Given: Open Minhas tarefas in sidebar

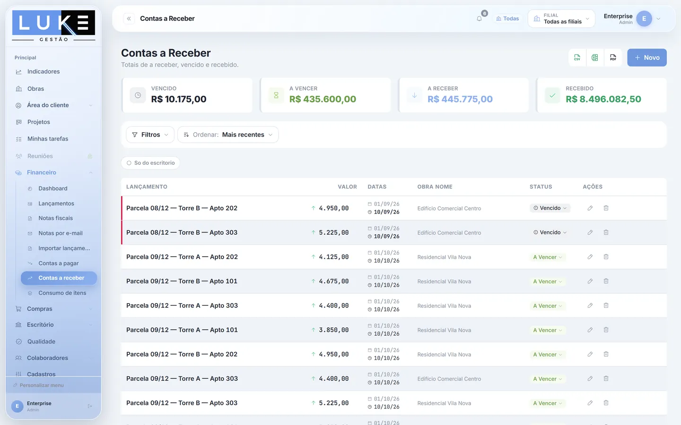Looking at the screenshot, I should tap(53, 139).
